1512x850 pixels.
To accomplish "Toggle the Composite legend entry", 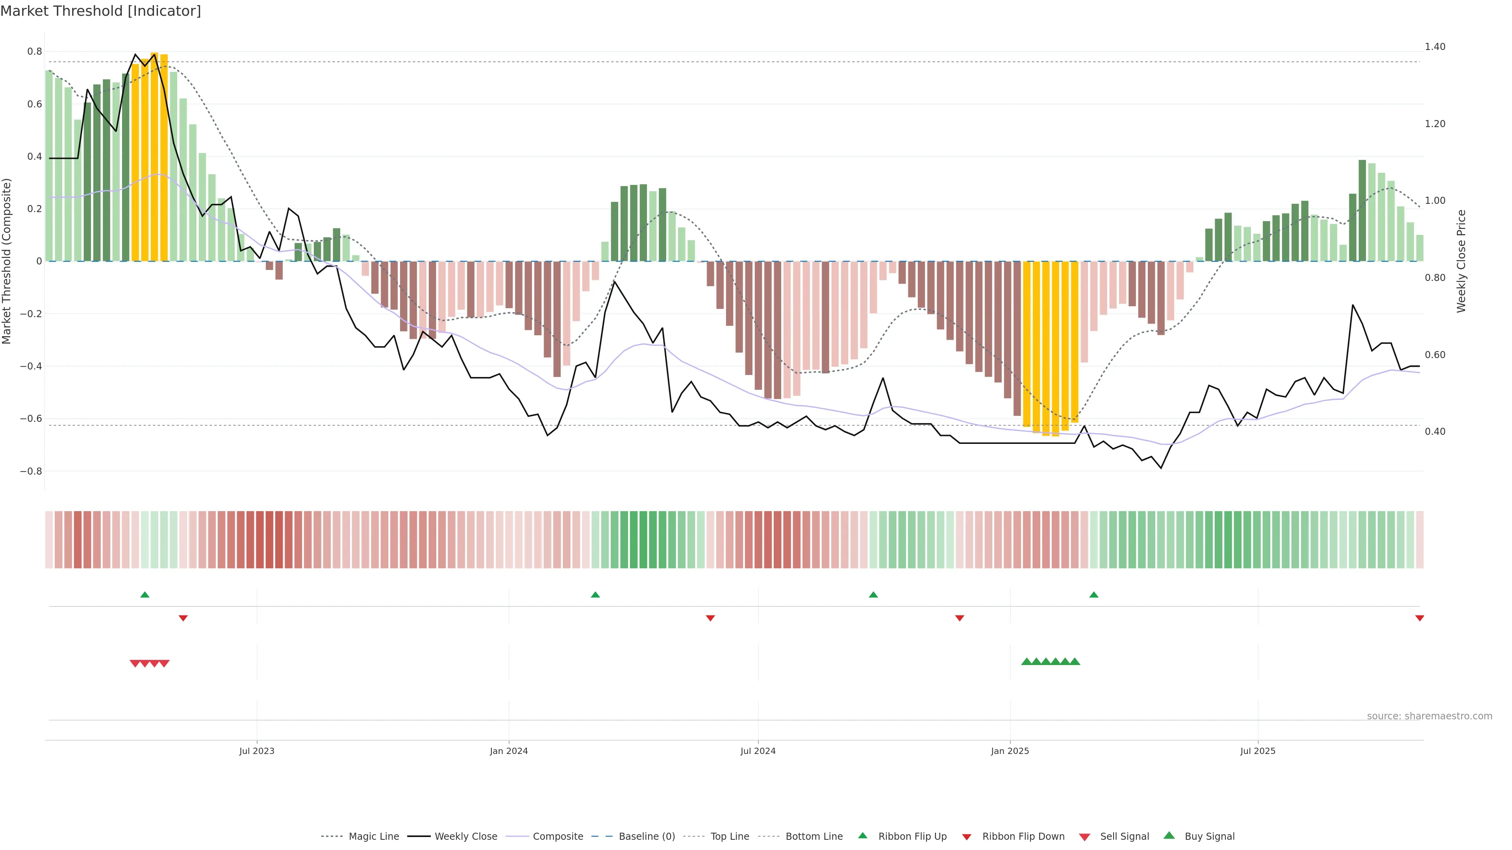I will point(558,837).
